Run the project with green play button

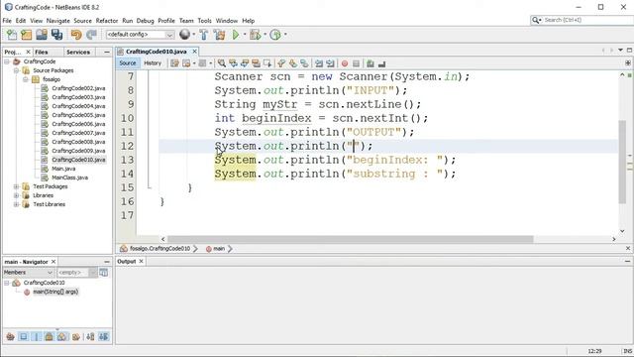pyautogui.click(x=236, y=35)
